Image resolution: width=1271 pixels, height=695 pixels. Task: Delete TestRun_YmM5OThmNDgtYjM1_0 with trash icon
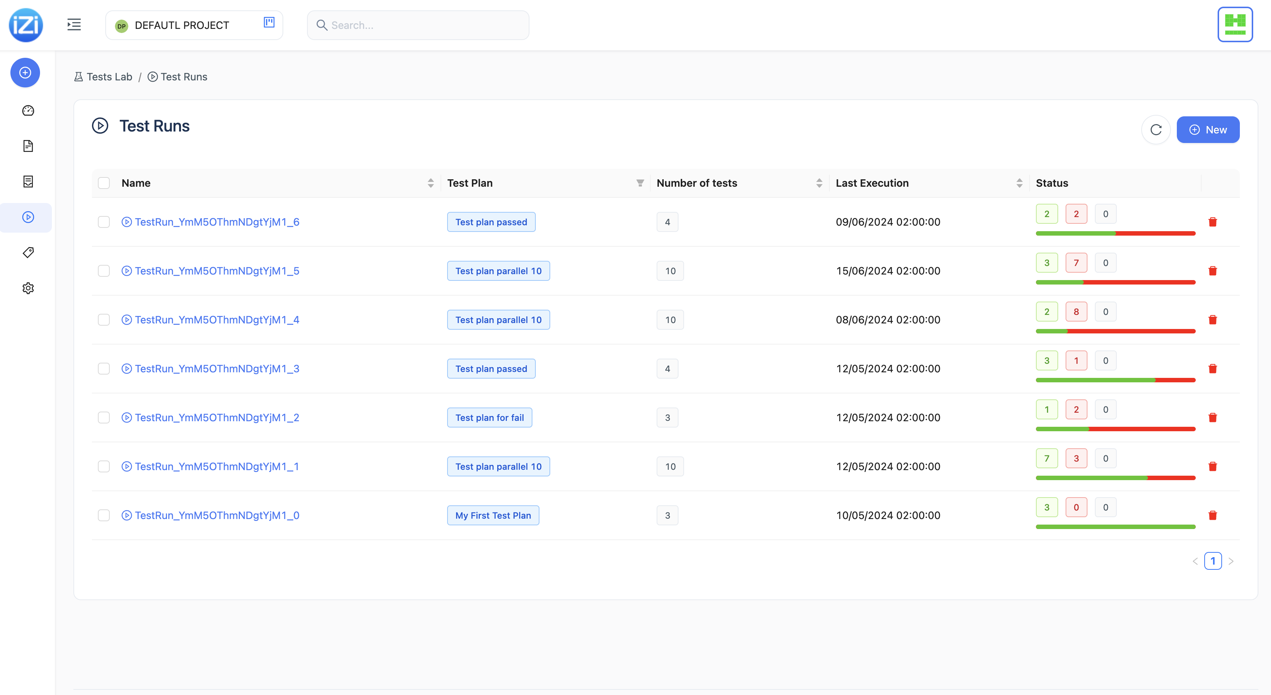(x=1213, y=515)
